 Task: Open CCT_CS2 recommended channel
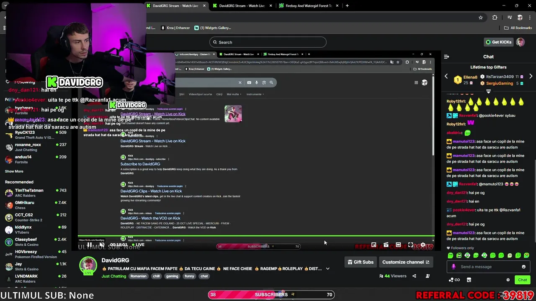pos(36,217)
